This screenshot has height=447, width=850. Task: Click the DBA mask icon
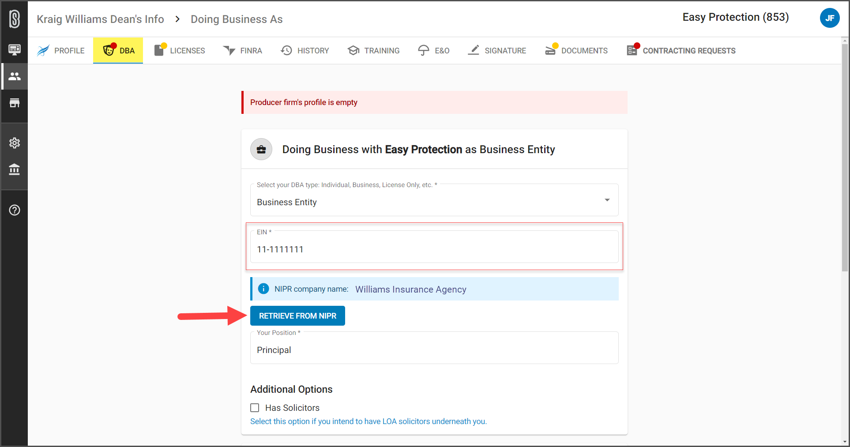click(109, 50)
